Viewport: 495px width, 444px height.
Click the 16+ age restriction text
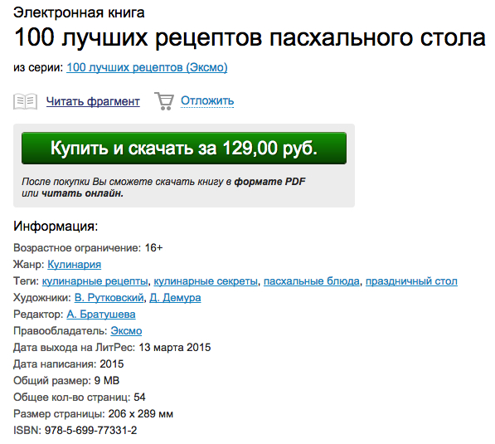tap(153, 248)
